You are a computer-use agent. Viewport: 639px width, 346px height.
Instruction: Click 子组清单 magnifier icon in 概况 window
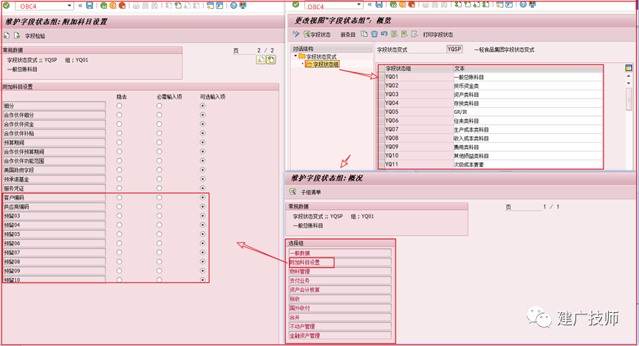[293, 191]
